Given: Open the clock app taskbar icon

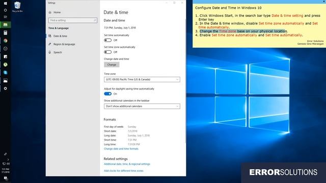Looking at the screenshot, I should (x=6, y=49).
